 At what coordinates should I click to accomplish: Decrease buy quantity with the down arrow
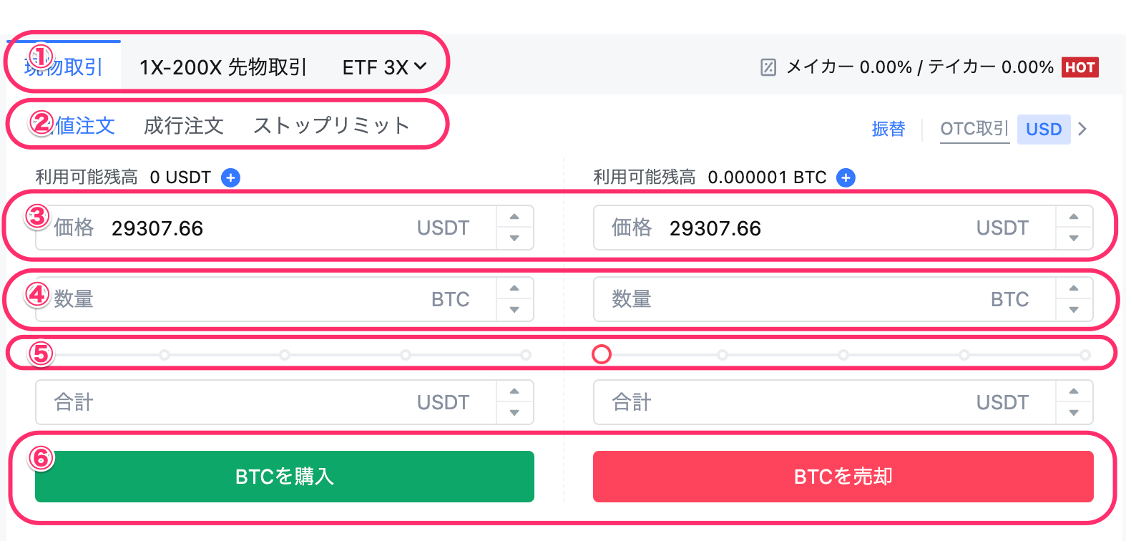click(514, 310)
